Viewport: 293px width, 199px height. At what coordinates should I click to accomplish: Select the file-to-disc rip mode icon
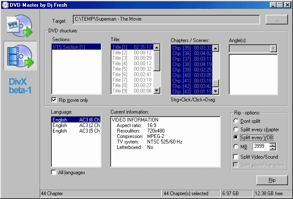point(20,26)
